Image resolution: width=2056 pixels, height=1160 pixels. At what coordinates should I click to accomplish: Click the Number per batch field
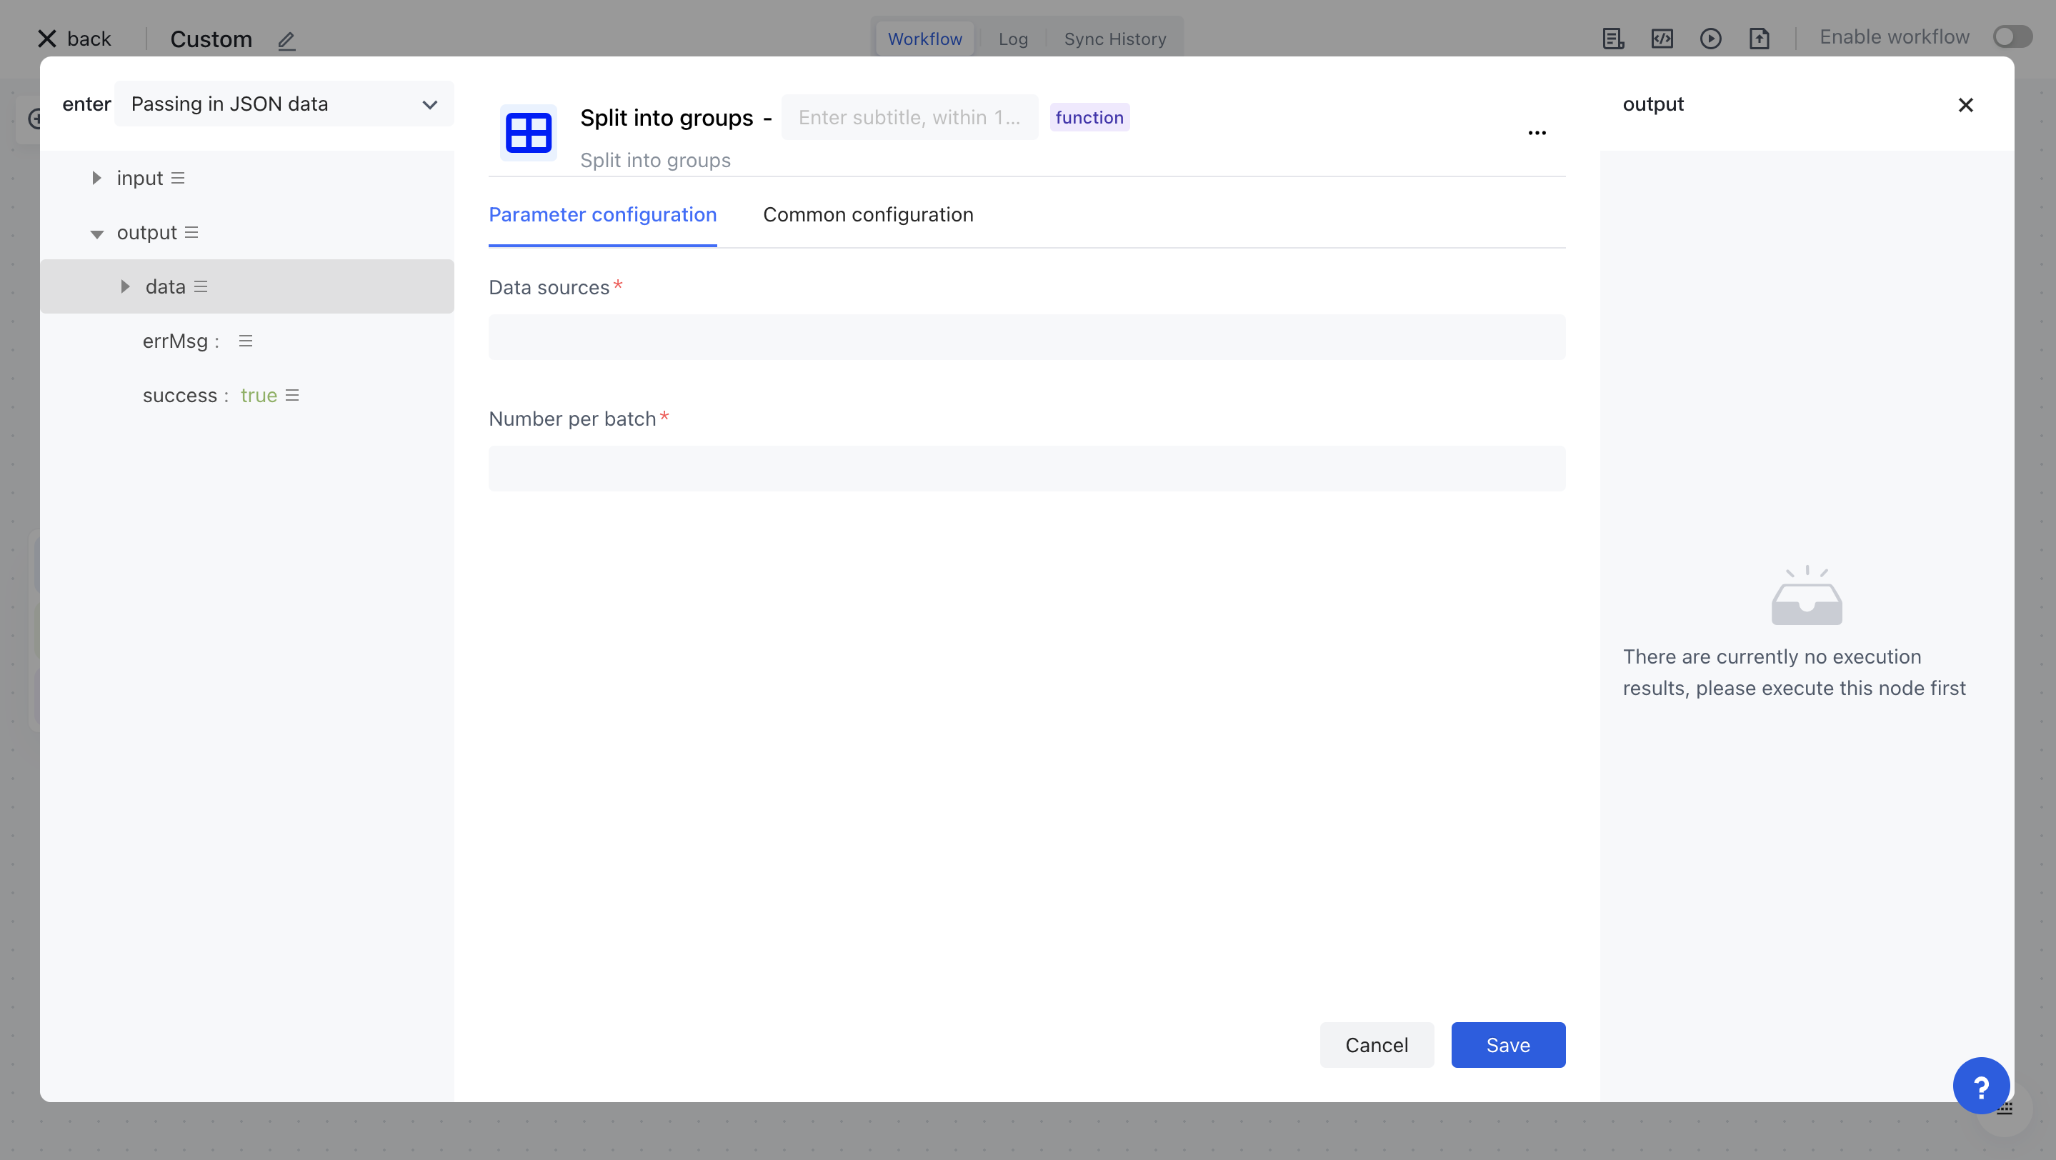[x=1027, y=469]
